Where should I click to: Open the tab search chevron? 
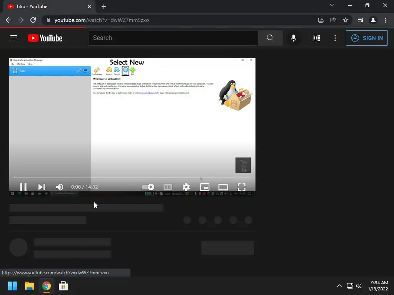click(332, 5)
